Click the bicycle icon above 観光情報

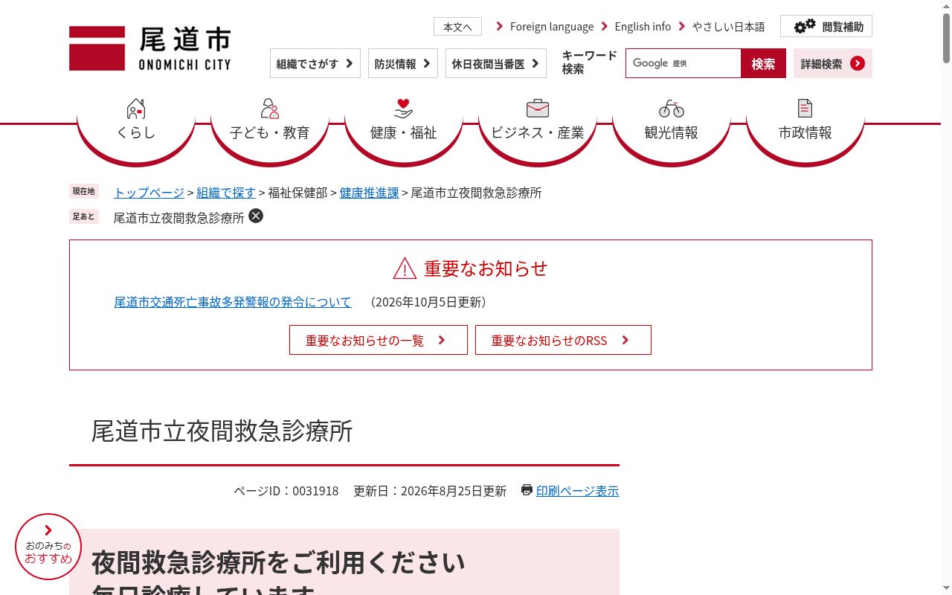tap(672, 109)
